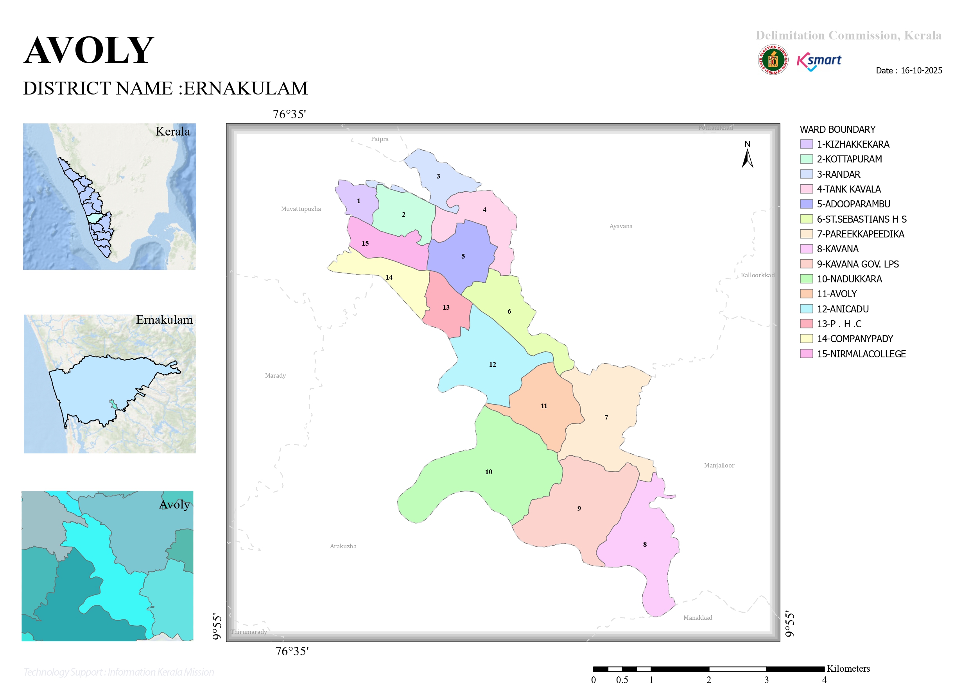Select the 6-ST.SEBASTIANS H S legend swatch
Screen dimensions: 970x685
(x=806, y=219)
